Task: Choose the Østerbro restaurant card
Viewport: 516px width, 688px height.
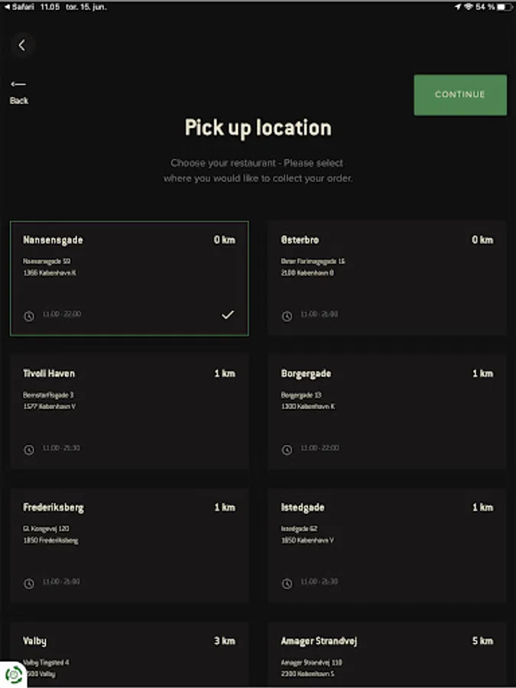Action: tap(387, 278)
